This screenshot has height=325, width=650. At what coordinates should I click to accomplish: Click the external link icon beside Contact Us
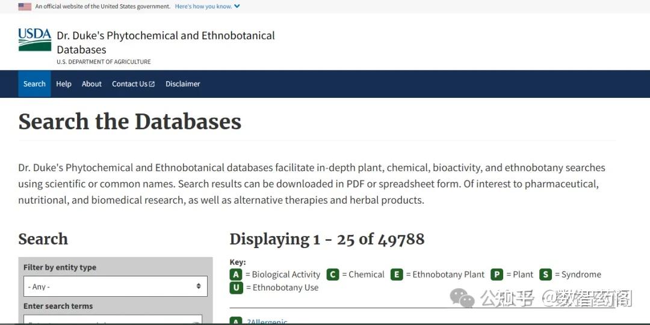[152, 84]
